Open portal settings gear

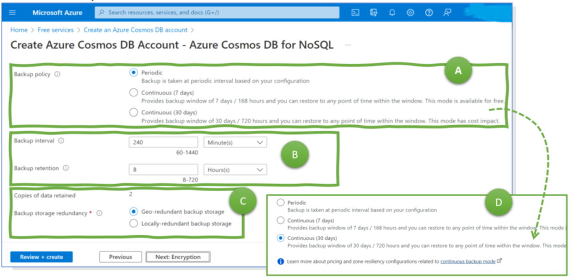411,13
